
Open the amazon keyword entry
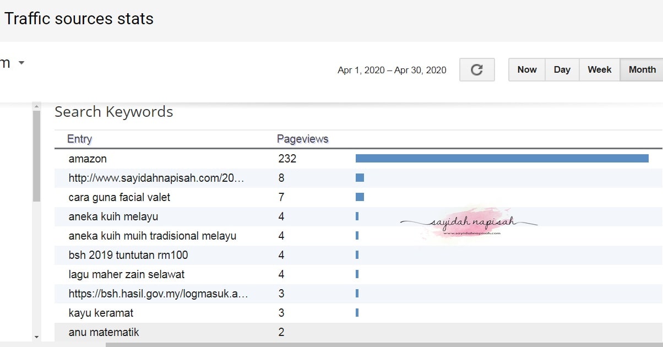tap(88, 159)
